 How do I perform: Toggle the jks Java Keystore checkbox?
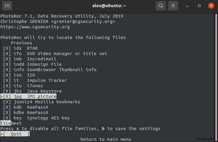(7, 91)
